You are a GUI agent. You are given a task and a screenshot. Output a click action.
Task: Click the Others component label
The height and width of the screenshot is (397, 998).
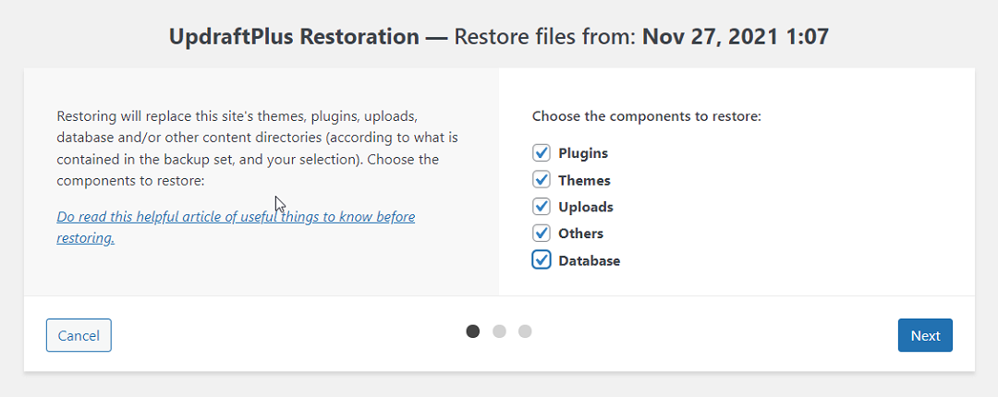581,234
